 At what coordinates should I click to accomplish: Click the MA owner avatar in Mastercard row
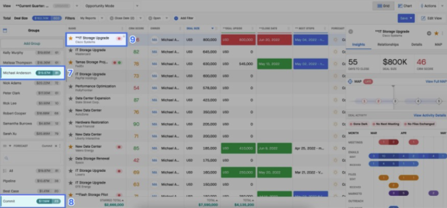[155, 52]
